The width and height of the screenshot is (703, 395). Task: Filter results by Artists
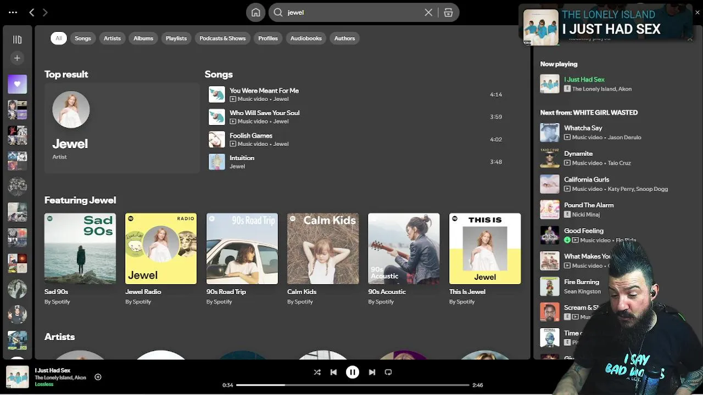click(112, 38)
